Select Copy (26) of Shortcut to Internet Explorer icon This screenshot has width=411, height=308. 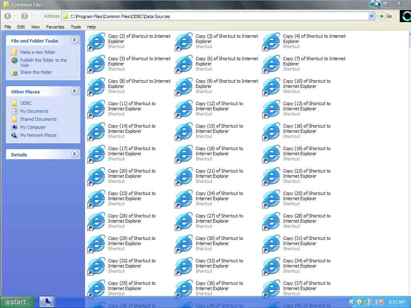pos(96,222)
